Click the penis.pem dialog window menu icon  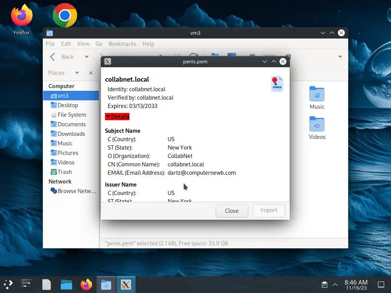pos(108,61)
